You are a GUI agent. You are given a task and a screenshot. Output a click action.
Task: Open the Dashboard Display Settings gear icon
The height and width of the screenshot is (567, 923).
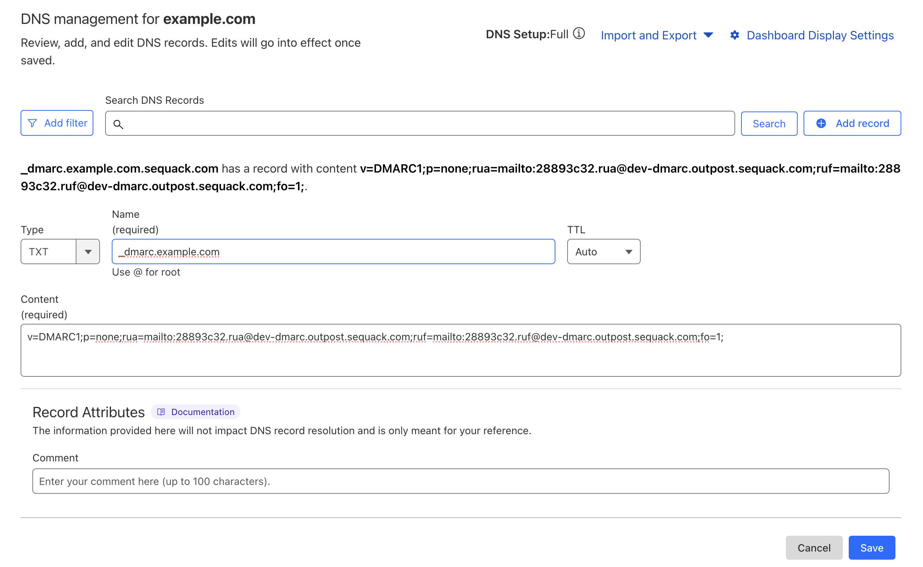point(735,35)
